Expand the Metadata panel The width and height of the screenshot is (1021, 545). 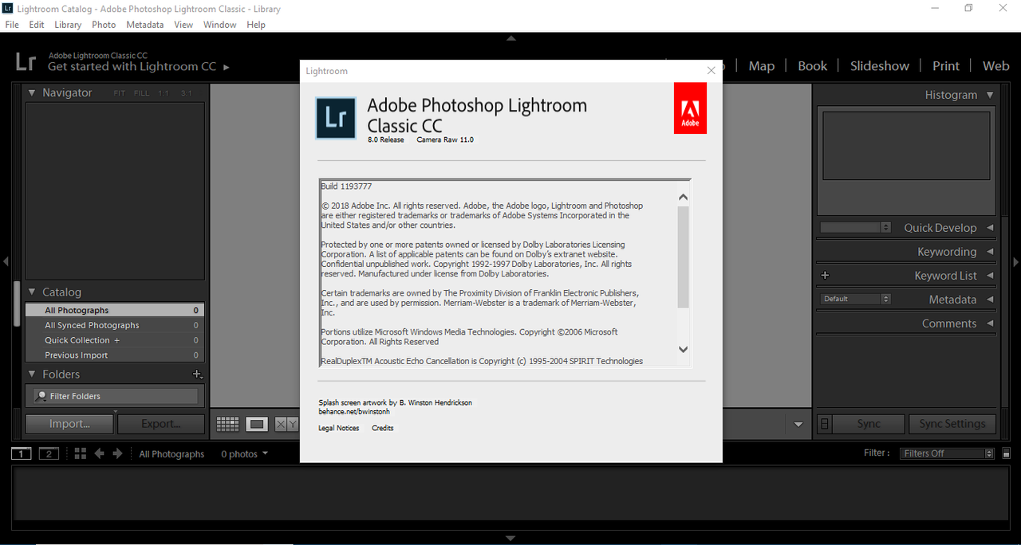click(x=990, y=300)
